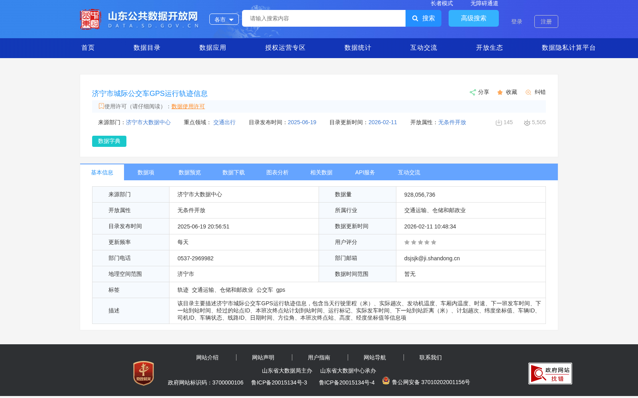The image size is (638, 398).
Task: Click the email dsjsjk@ji.shandong.cn
Action: coord(432,258)
